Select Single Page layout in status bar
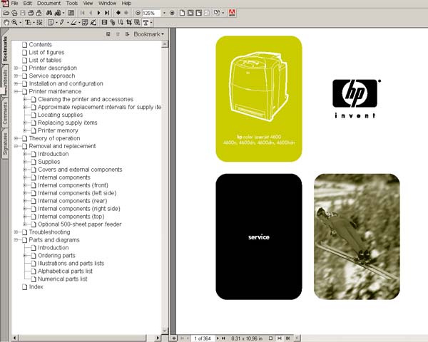The height and width of the screenshot is (342, 428). (x=270, y=338)
